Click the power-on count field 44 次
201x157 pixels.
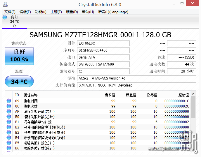pos(182,64)
